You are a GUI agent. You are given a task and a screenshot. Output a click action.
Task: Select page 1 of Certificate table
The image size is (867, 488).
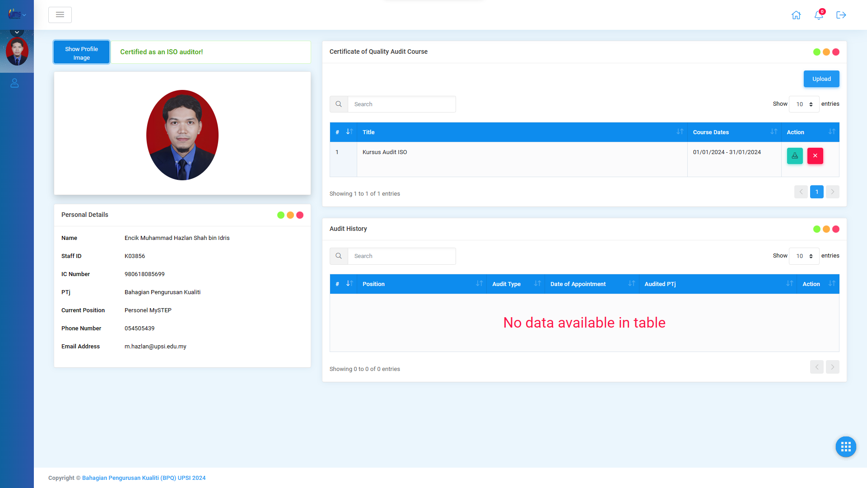(817, 192)
